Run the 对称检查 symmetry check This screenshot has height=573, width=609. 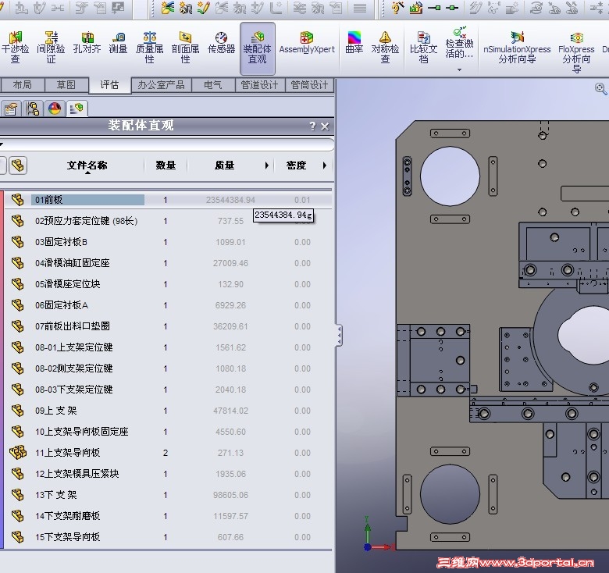[385, 48]
